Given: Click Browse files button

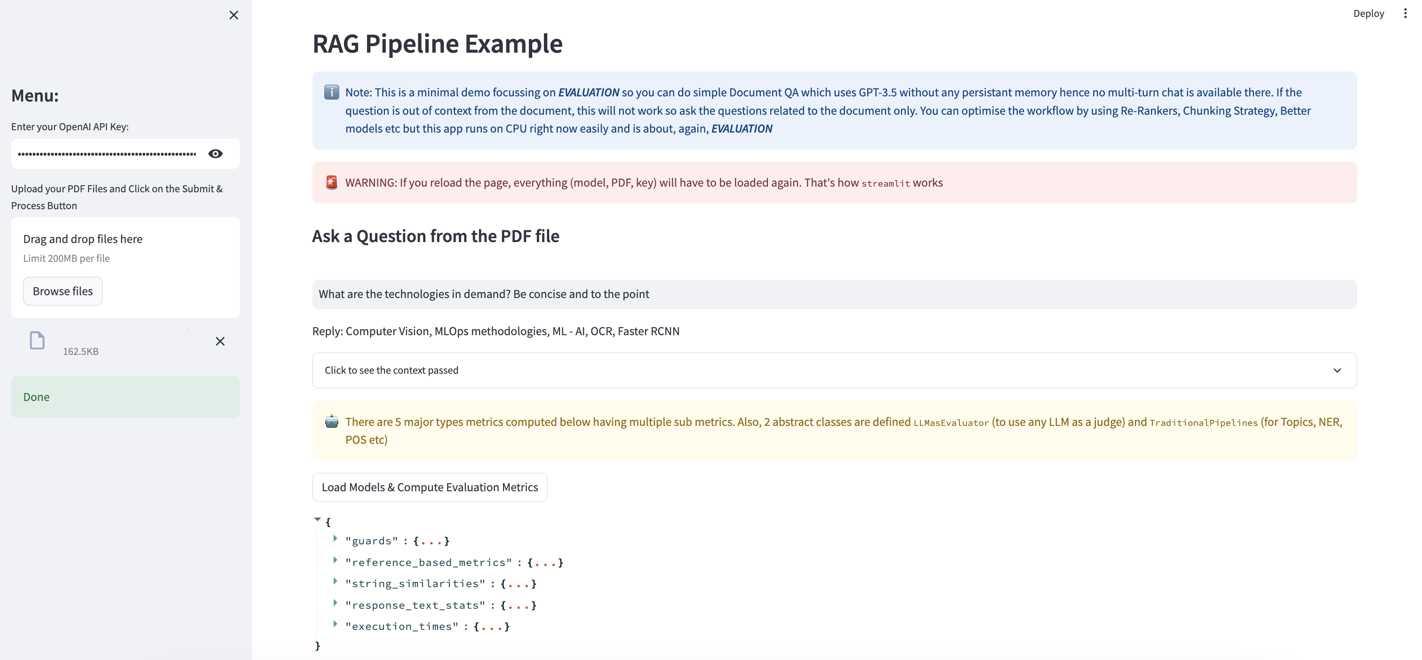Looking at the screenshot, I should tap(63, 291).
